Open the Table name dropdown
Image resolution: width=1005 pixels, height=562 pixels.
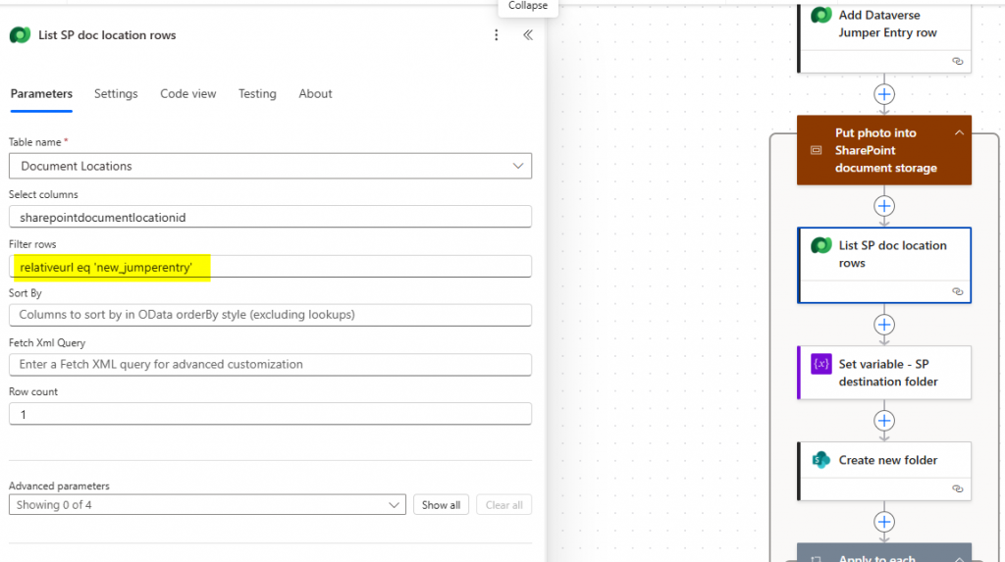coord(270,166)
